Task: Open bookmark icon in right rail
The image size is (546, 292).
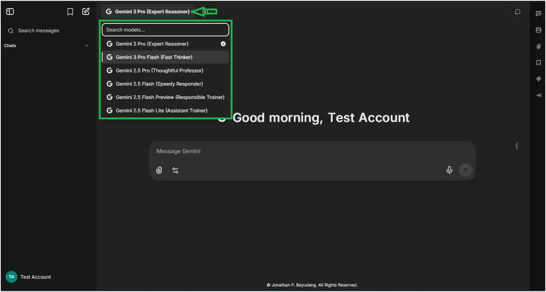Action: coord(538,63)
